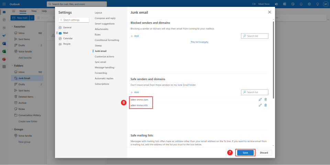Click the Search settings field

(74, 20)
